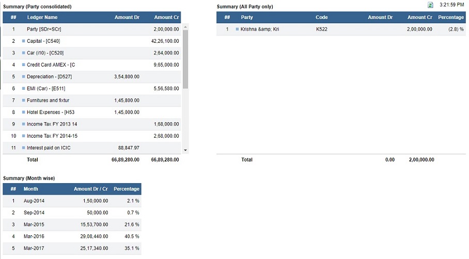Click blue marker beside Income Tax FY 2014-15

tap(24, 136)
